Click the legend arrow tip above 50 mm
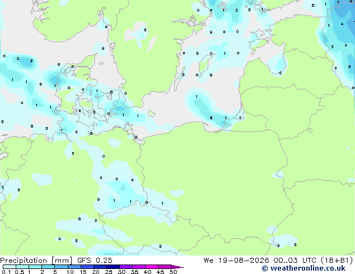 [177, 267]
